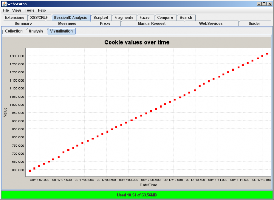Switch to the Spider tab

(254, 24)
